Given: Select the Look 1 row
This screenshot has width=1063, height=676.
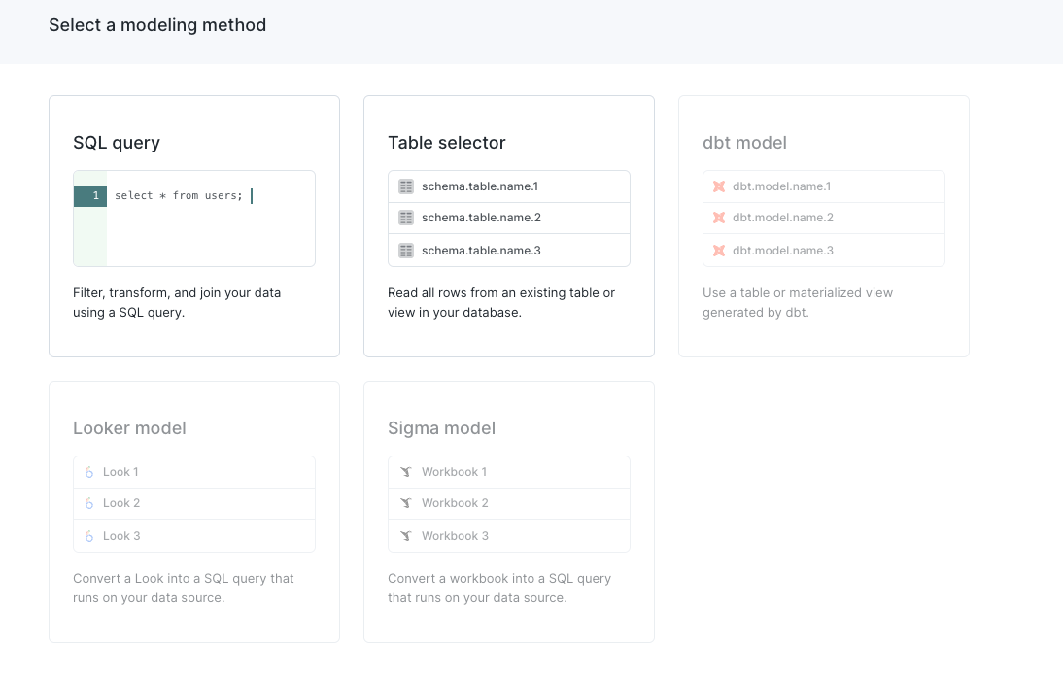Looking at the screenshot, I should pos(194,472).
